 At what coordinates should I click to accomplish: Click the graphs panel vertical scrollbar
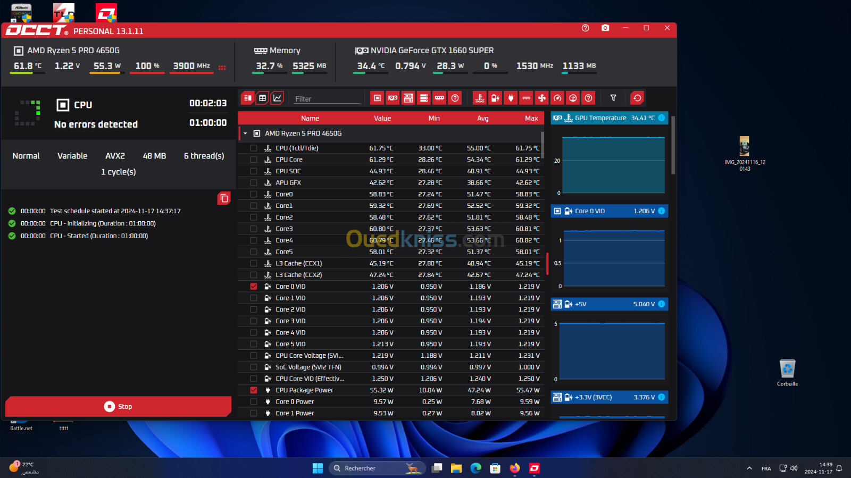coord(673,145)
